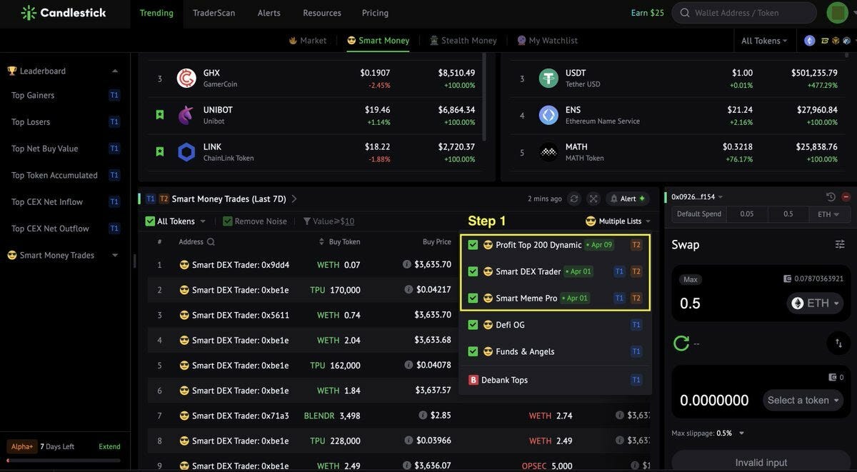Screen dimensions: 857x472
Task: Click the T1 badge next to Top Gainers
Action: 114,95
